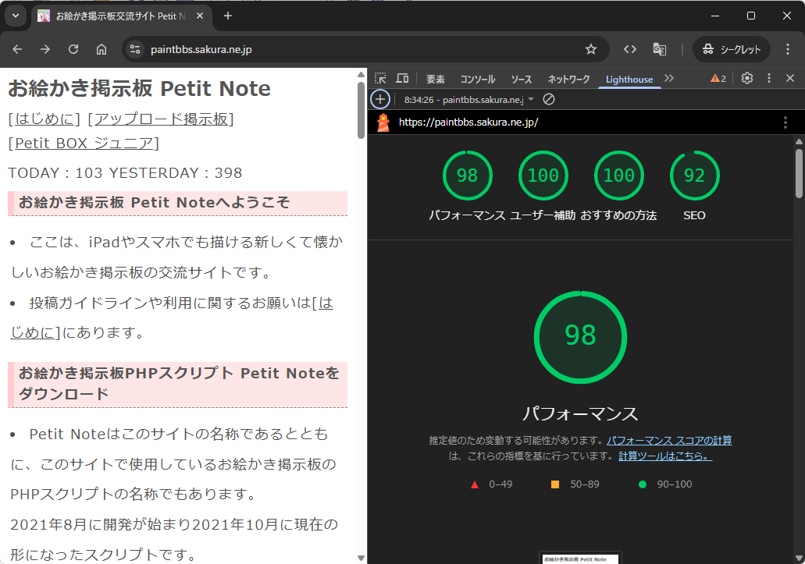
Task: Open the パフォーマンス スコアの計算 link
Action: (x=669, y=441)
